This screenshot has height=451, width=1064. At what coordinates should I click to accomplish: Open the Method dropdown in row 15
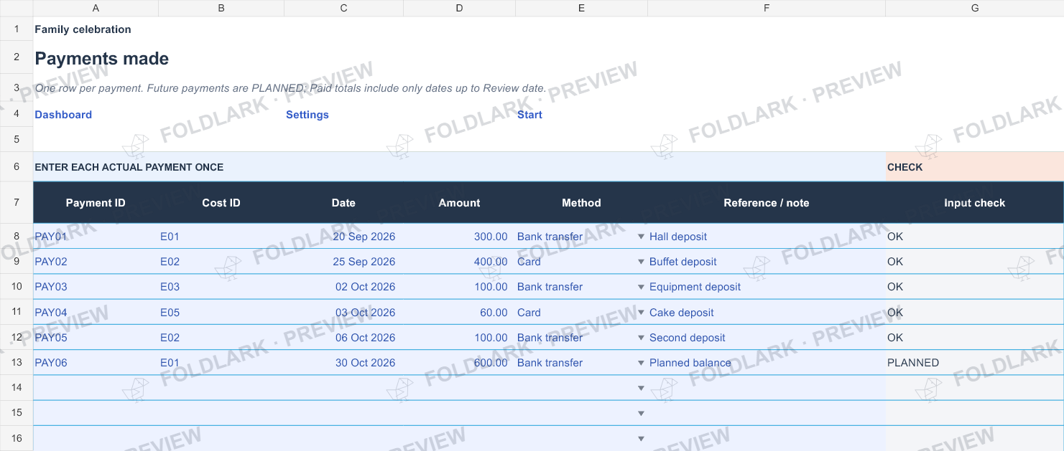(641, 413)
